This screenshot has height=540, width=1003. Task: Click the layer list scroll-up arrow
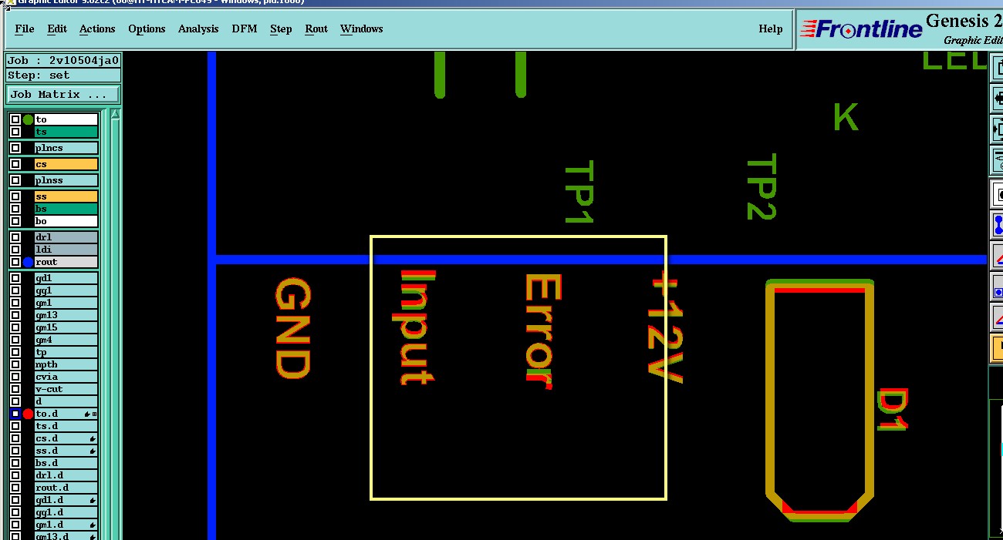coord(116,115)
